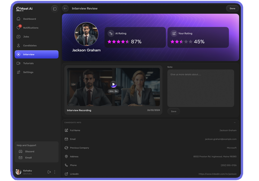The width and height of the screenshot is (259, 181).
Task: Save the note with the Save button
Action: pyautogui.click(x=174, y=111)
